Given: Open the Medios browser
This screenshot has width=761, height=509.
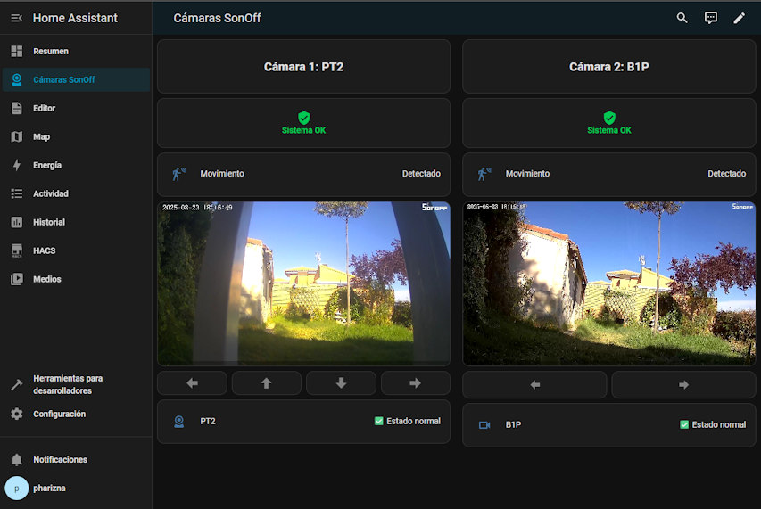Looking at the screenshot, I should point(76,279).
